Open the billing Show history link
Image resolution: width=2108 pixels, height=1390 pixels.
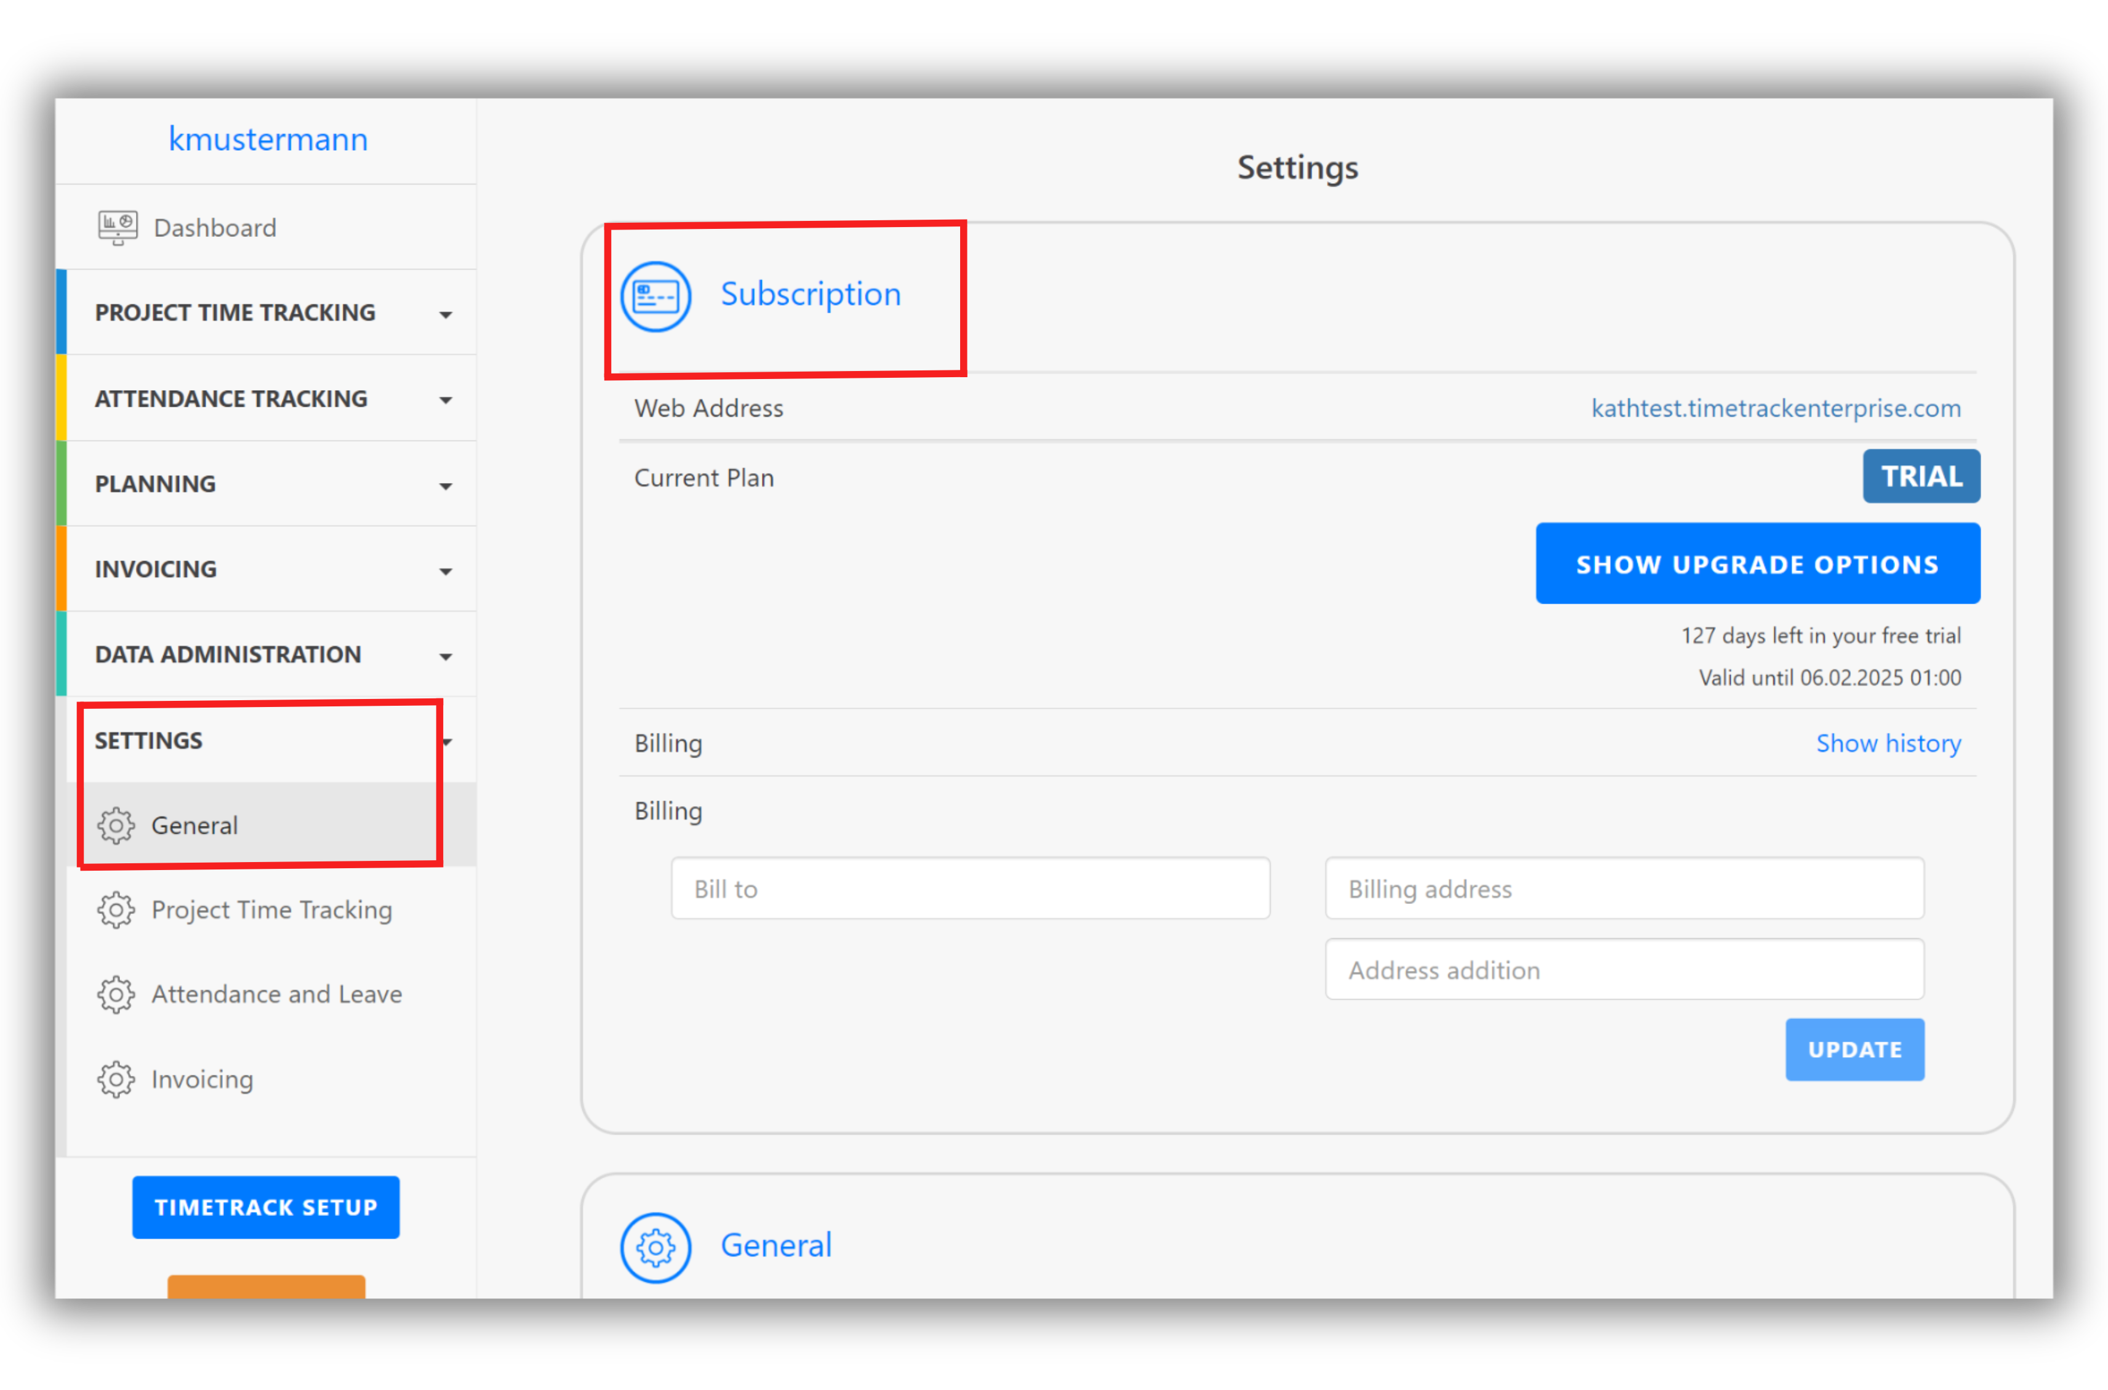[x=1888, y=744]
